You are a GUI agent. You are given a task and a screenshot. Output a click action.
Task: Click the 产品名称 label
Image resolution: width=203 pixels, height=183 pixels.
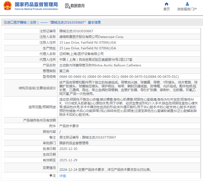(x=49, y=65)
